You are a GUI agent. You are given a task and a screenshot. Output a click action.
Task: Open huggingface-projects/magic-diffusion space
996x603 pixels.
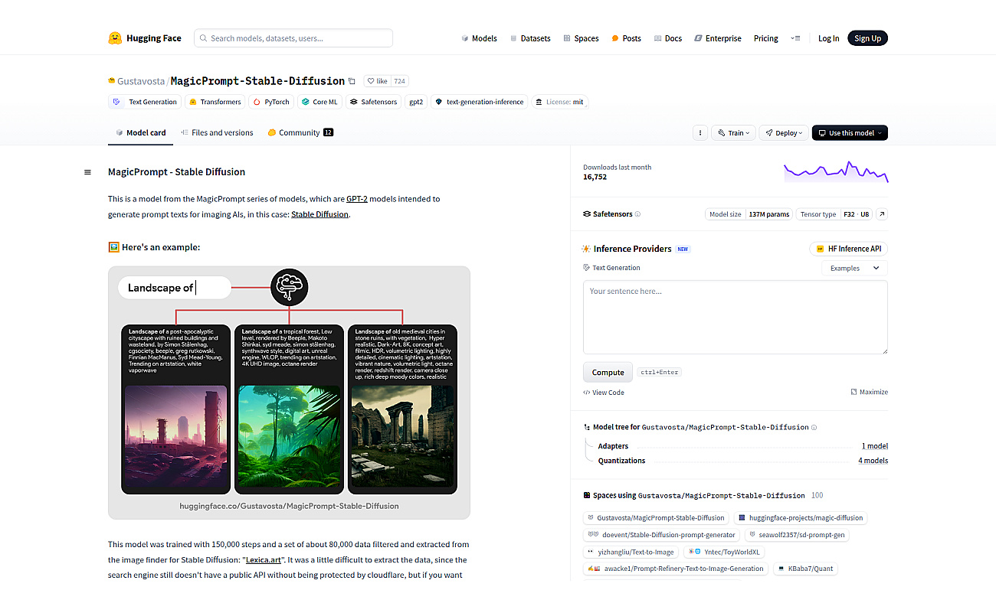(801, 518)
